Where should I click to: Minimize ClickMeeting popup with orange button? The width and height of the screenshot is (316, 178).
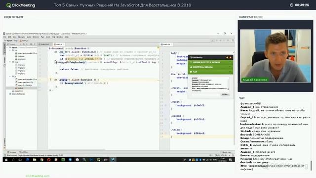click(227, 57)
